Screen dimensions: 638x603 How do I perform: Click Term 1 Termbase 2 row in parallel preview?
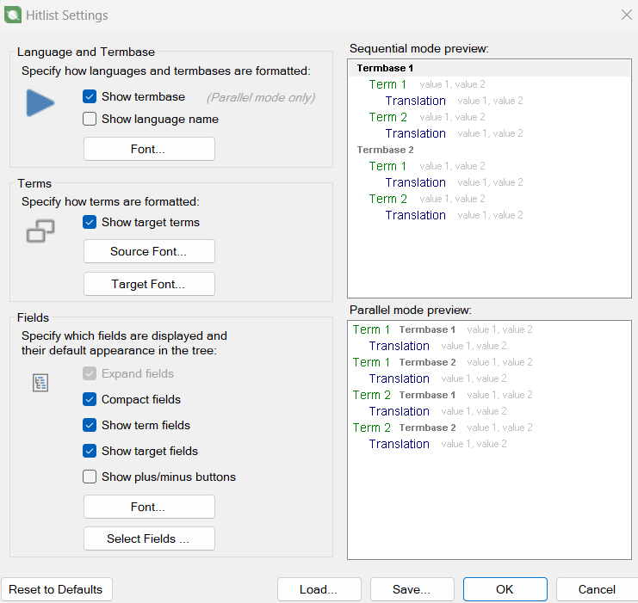(443, 362)
